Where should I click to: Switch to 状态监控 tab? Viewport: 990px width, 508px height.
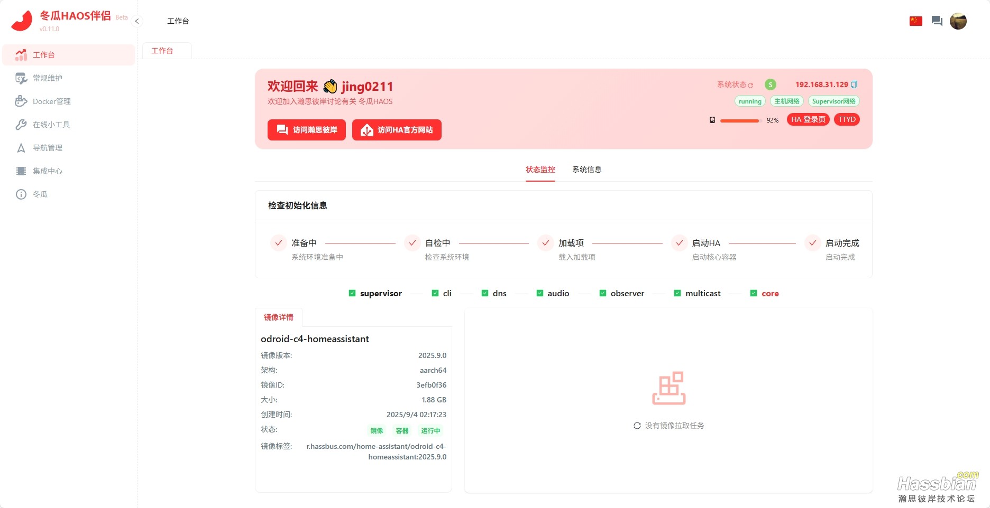point(540,170)
